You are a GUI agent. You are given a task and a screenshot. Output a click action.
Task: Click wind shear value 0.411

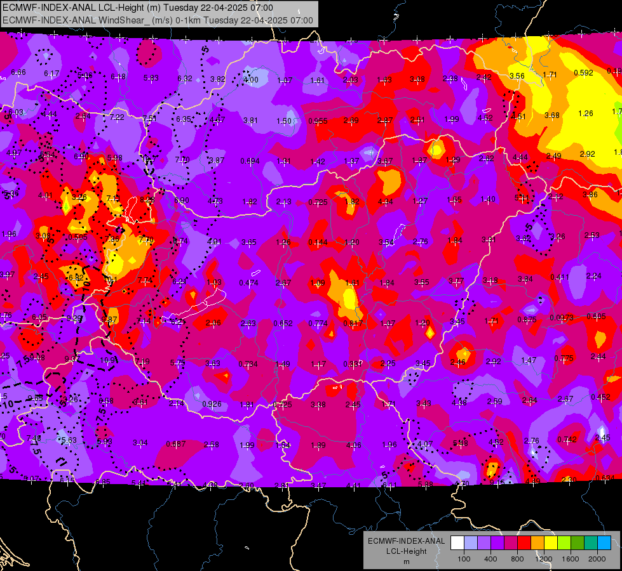560,277
